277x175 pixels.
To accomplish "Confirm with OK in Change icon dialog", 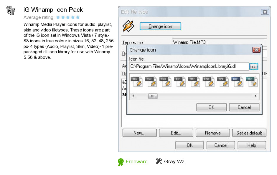I will click(x=212, y=107).
